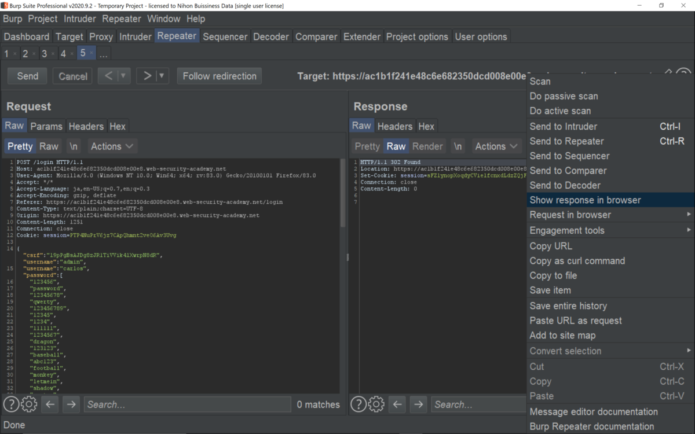Go forward to next request in history
The image size is (695, 434).
(147, 76)
